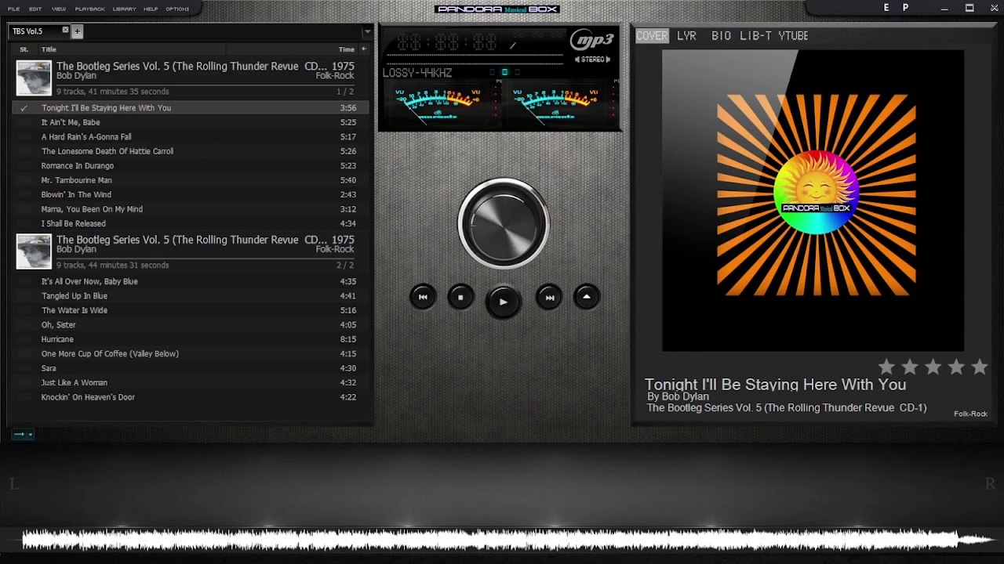Open the Edit menu
This screenshot has width=1004, height=564.
pos(35,9)
